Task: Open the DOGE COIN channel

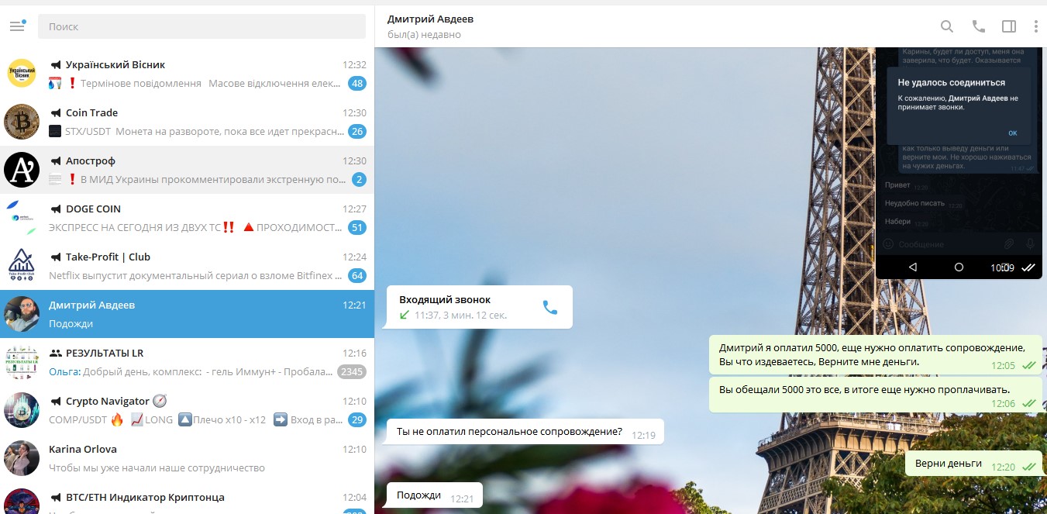Action: pos(187,218)
